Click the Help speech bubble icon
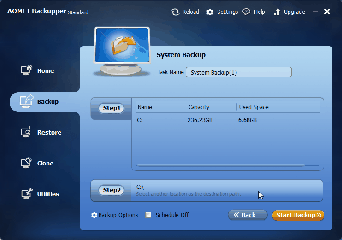This screenshot has width=342, height=240. (x=247, y=12)
